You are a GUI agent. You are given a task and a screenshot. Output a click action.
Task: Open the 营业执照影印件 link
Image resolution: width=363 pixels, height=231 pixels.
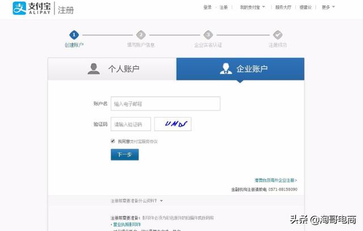click(127, 225)
